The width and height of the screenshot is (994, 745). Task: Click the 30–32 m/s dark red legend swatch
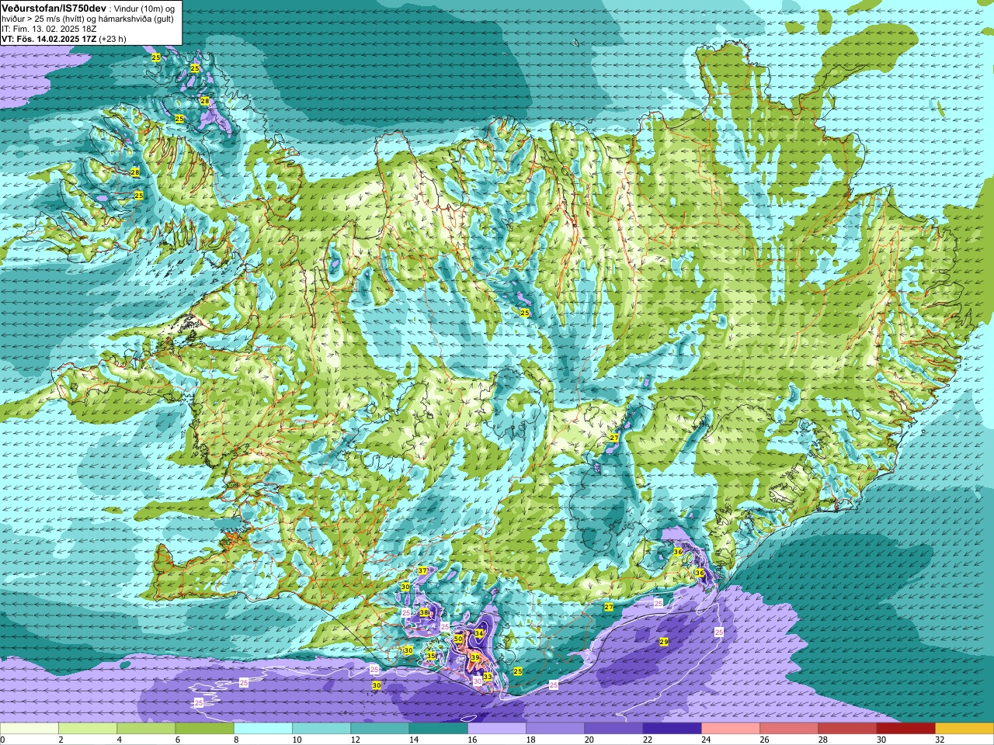906,729
